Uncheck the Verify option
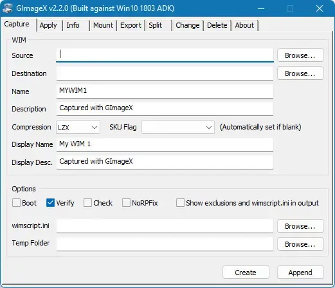The height and width of the screenshot is (288, 335). coord(50,203)
